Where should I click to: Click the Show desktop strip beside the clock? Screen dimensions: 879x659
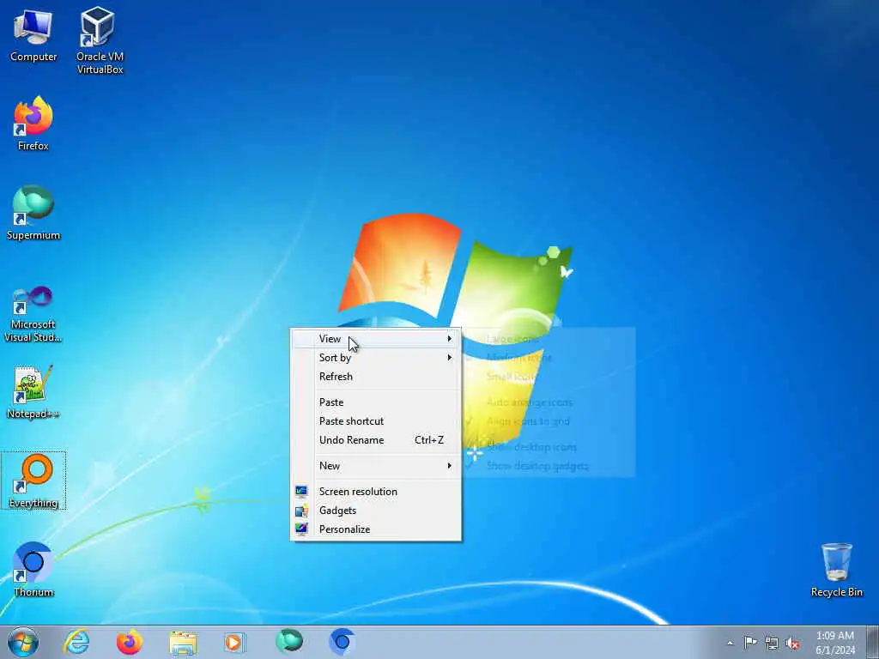click(x=872, y=642)
